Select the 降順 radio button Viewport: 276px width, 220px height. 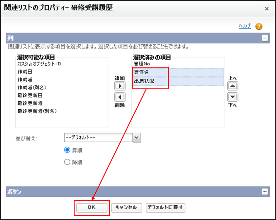(67, 162)
